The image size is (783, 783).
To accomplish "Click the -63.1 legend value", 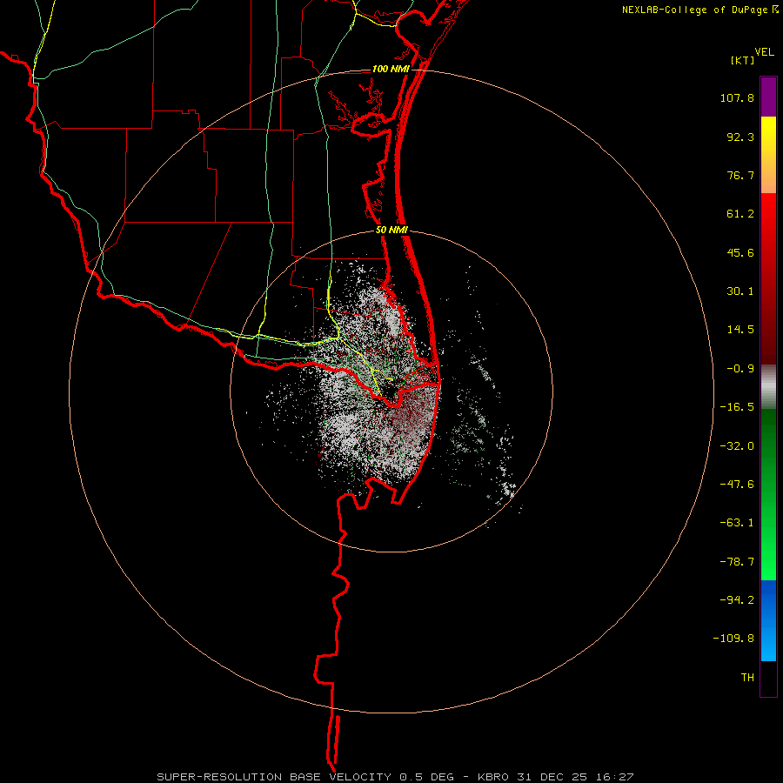I will (x=737, y=523).
